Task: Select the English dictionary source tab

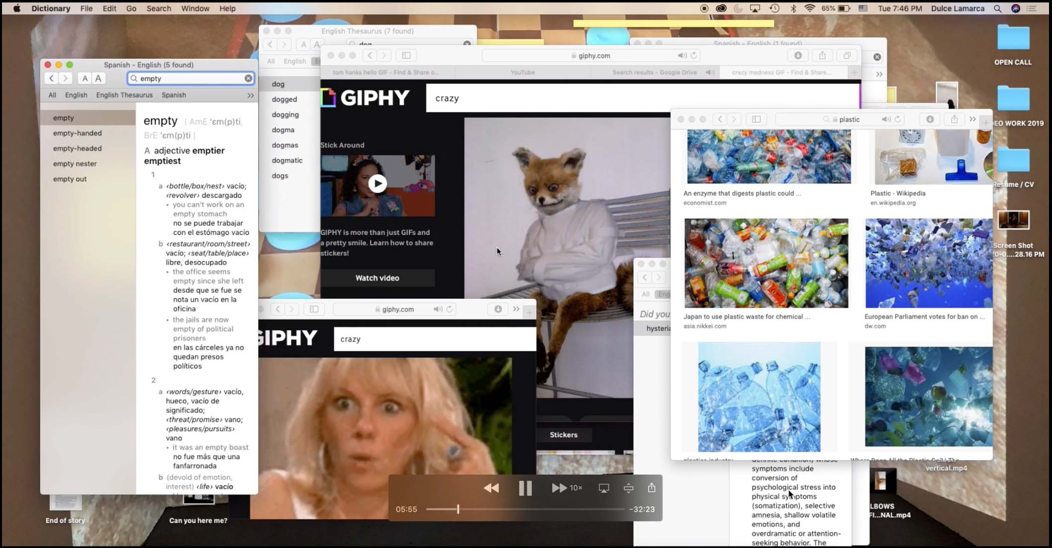Action: [x=76, y=95]
